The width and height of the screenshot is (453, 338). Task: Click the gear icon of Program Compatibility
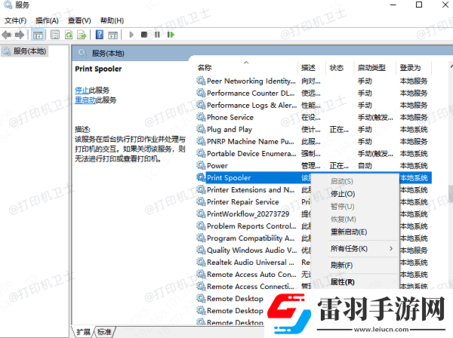pyautogui.click(x=201, y=238)
